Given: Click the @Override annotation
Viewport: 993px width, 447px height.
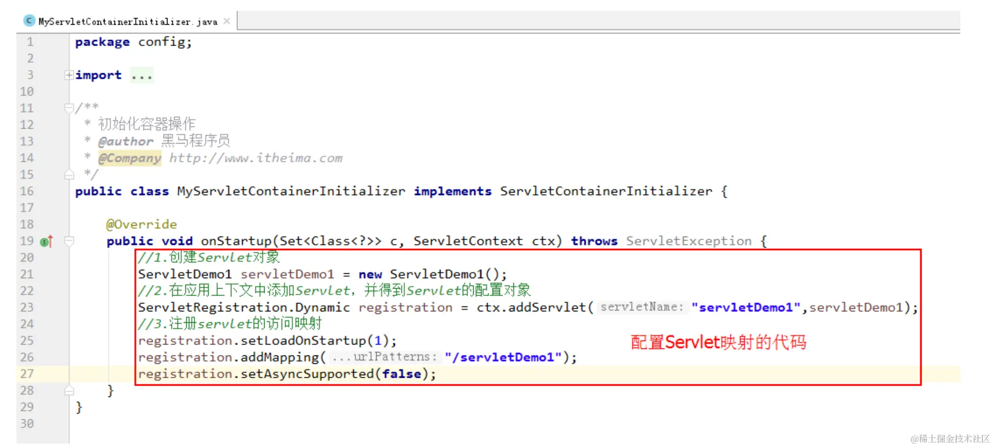Looking at the screenshot, I should pos(141,225).
